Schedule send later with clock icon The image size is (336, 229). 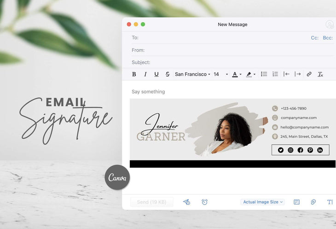tap(204, 202)
